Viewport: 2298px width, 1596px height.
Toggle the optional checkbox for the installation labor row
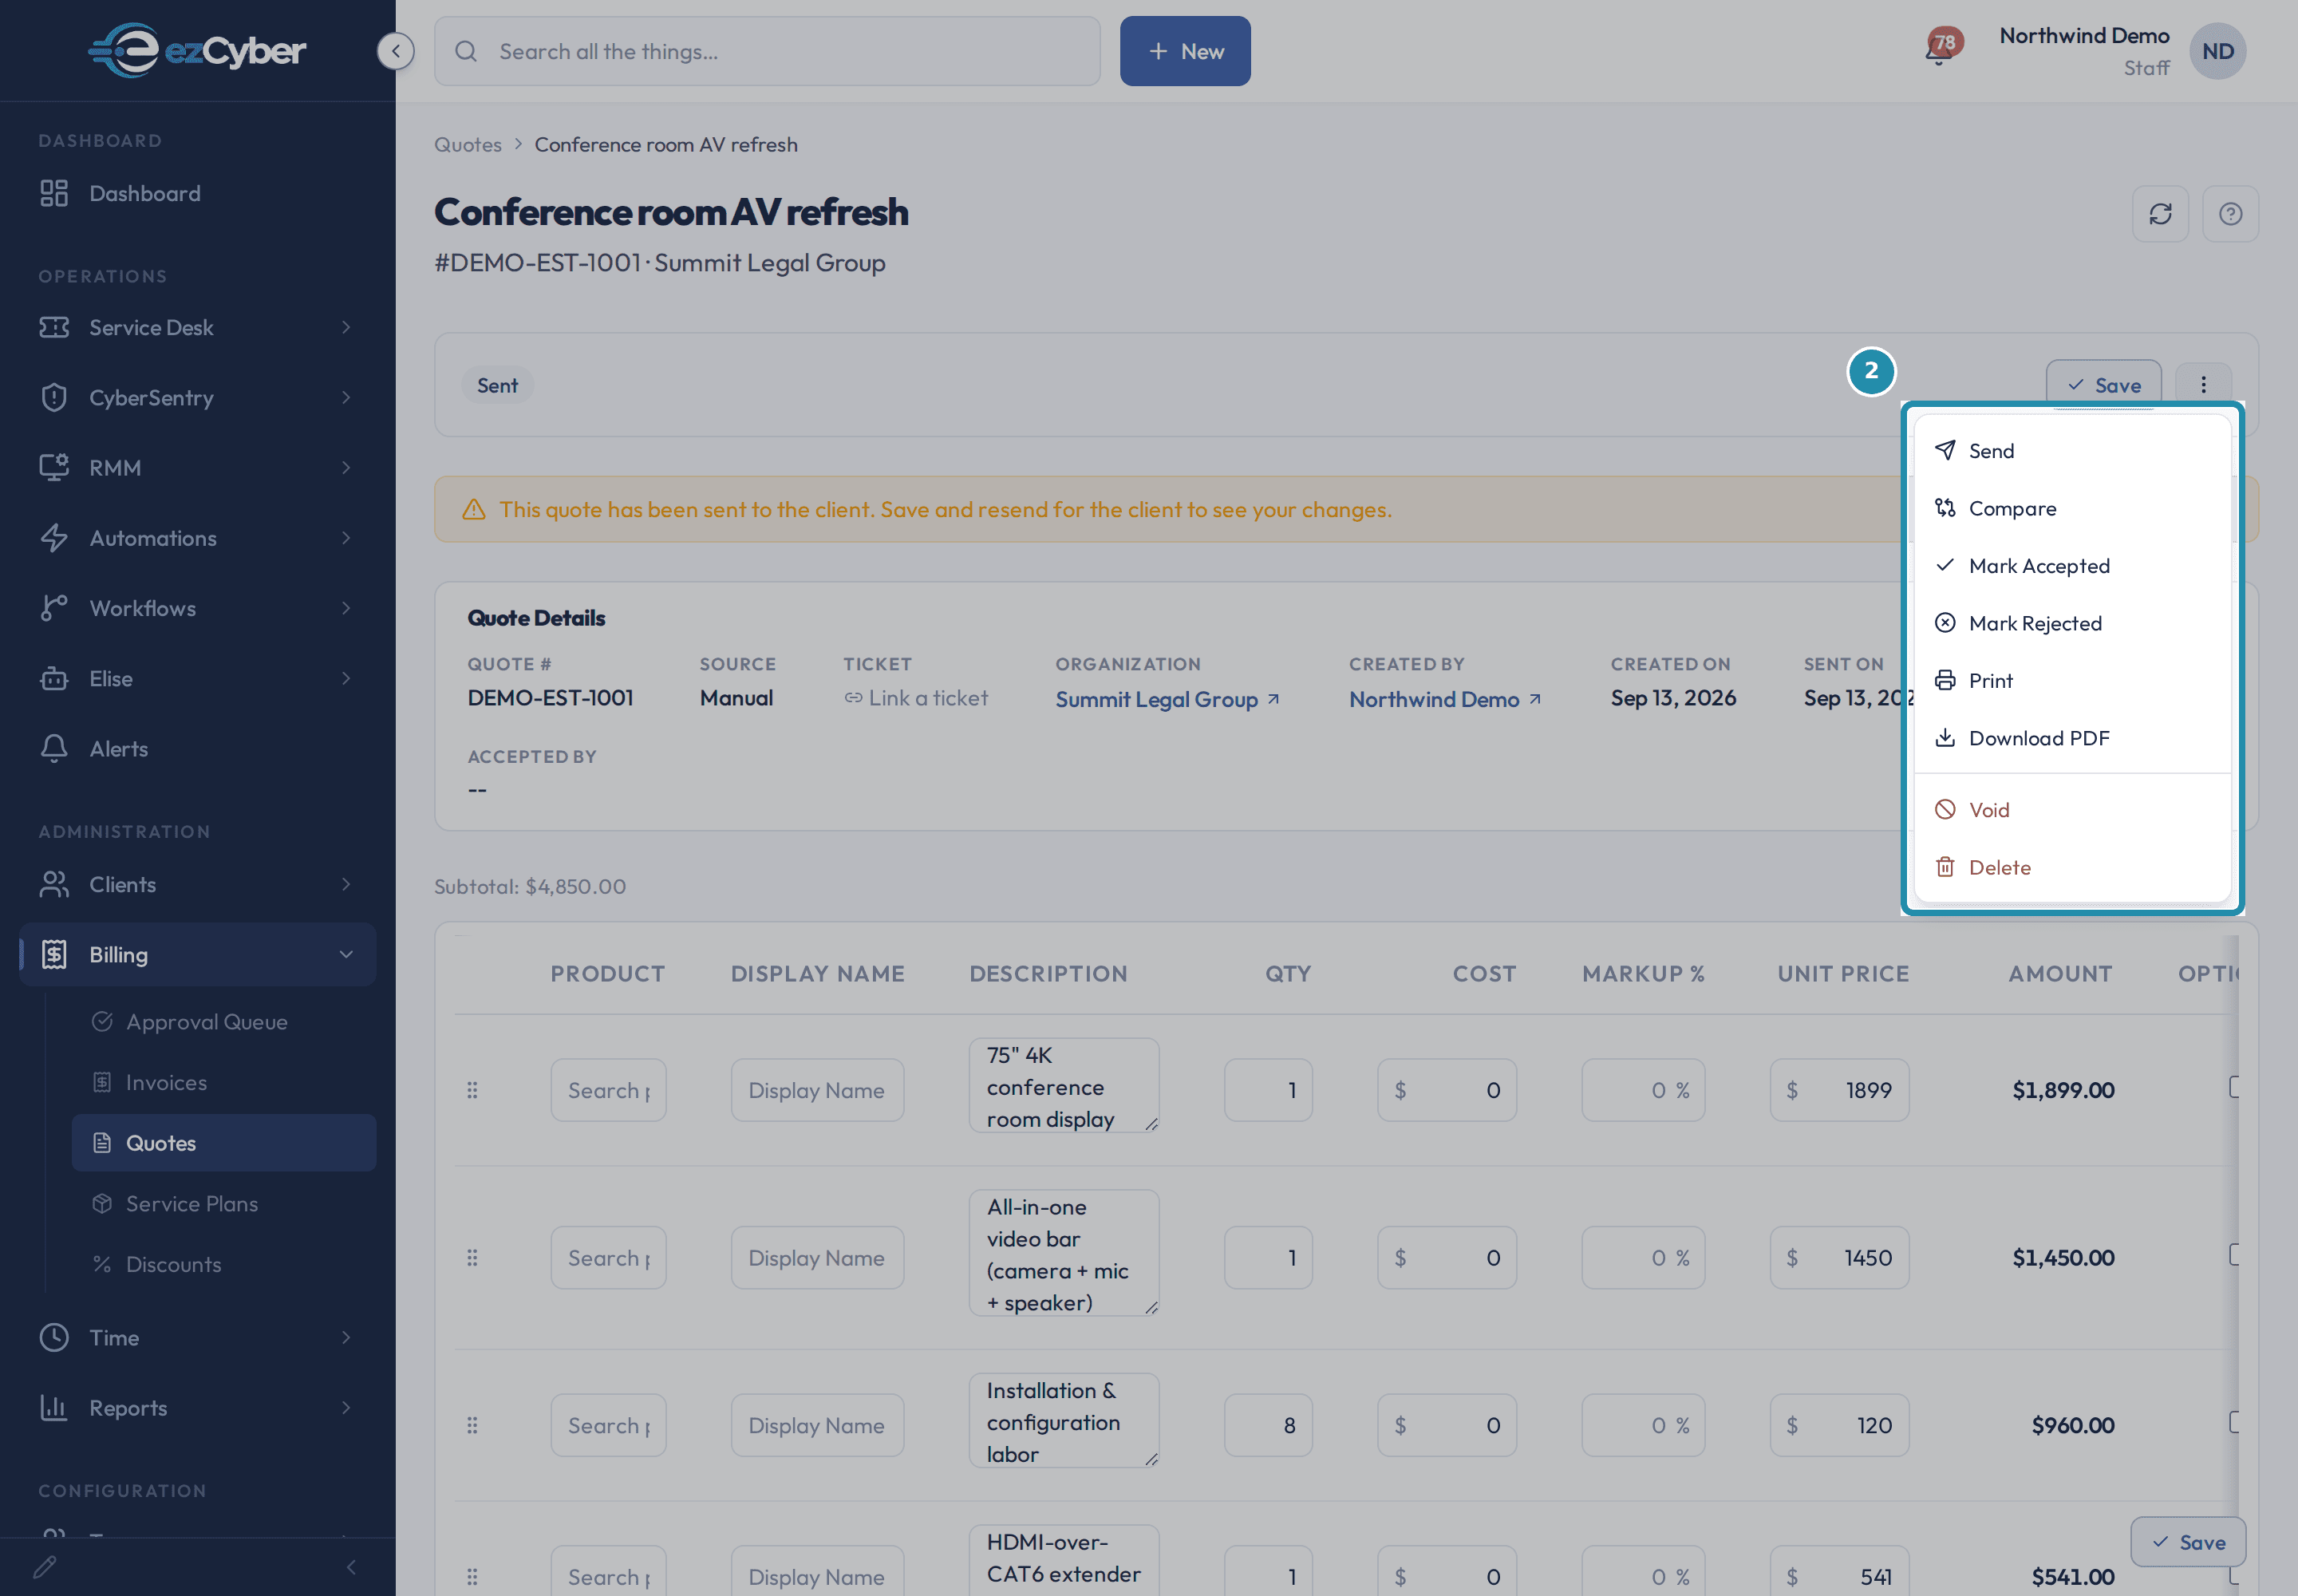(x=2233, y=1421)
